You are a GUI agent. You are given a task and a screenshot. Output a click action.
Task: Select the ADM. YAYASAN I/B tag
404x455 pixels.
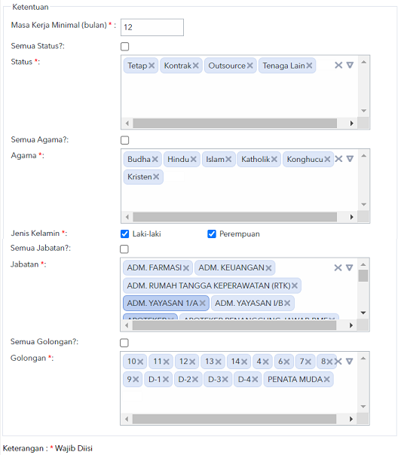[x=249, y=304]
